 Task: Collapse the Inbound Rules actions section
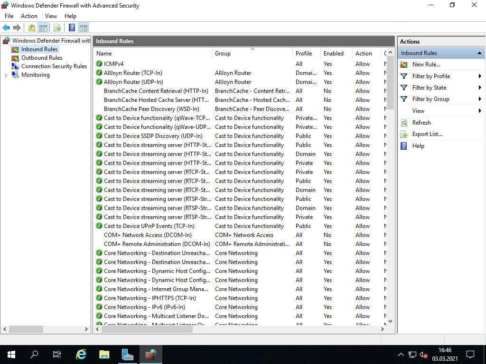[x=479, y=53]
